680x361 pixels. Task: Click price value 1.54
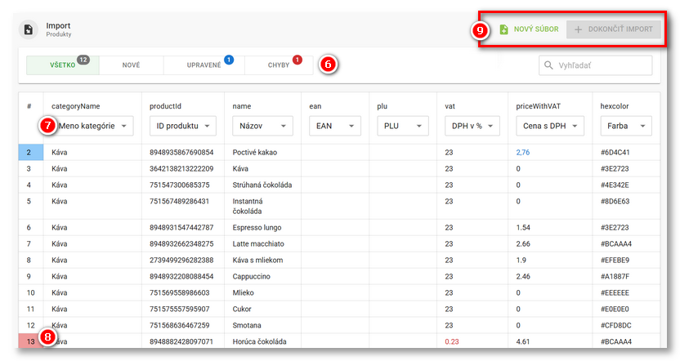tap(523, 228)
